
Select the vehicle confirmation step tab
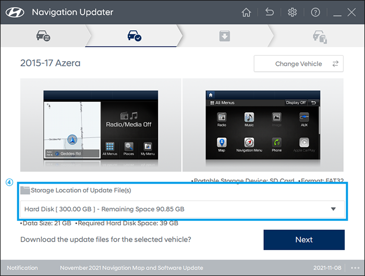click(x=134, y=35)
